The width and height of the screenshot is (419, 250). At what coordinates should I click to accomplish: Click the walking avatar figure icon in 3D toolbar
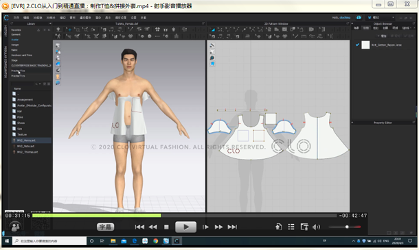pos(58,36)
